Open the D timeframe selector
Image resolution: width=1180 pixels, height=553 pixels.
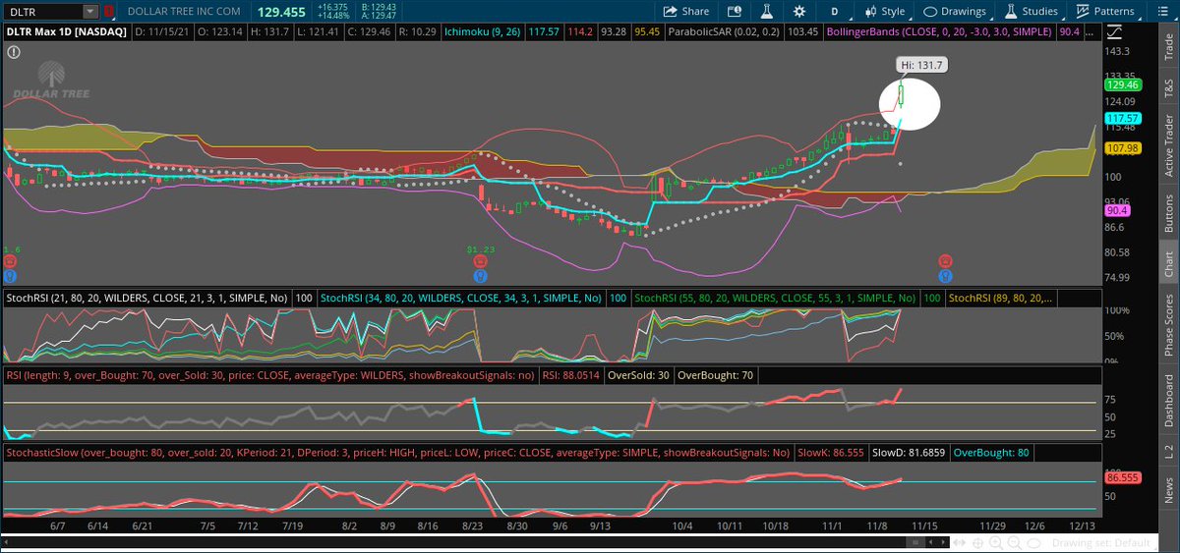835,12
